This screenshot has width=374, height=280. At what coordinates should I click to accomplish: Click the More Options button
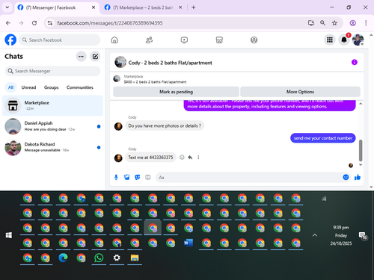pyautogui.click(x=300, y=92)
